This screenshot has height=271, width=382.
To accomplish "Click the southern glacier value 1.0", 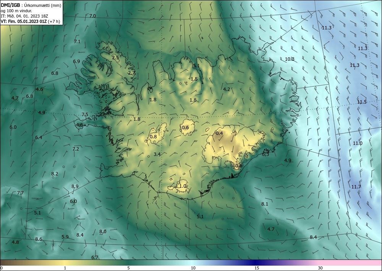I will [x=183, y=186].
